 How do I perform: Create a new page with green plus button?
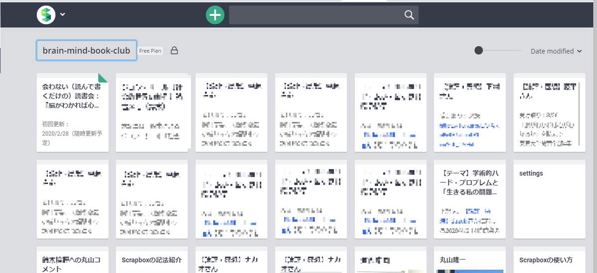[215, 15]
